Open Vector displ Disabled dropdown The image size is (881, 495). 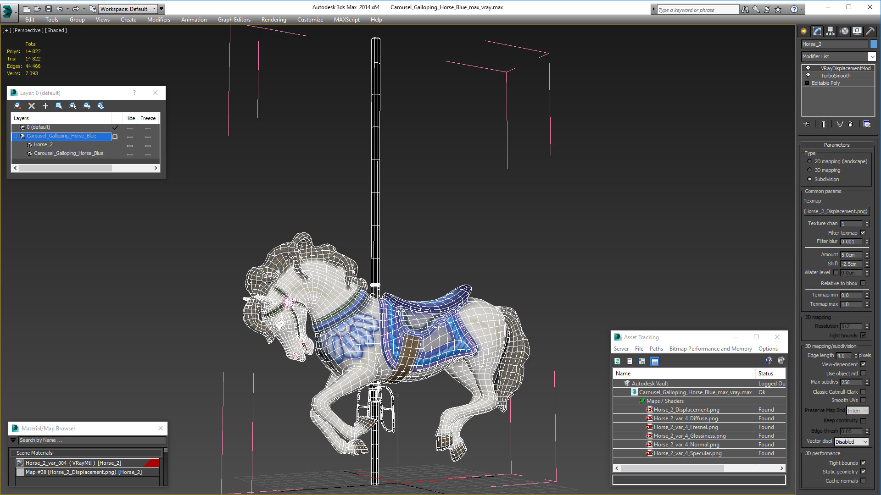click(852, 442)
